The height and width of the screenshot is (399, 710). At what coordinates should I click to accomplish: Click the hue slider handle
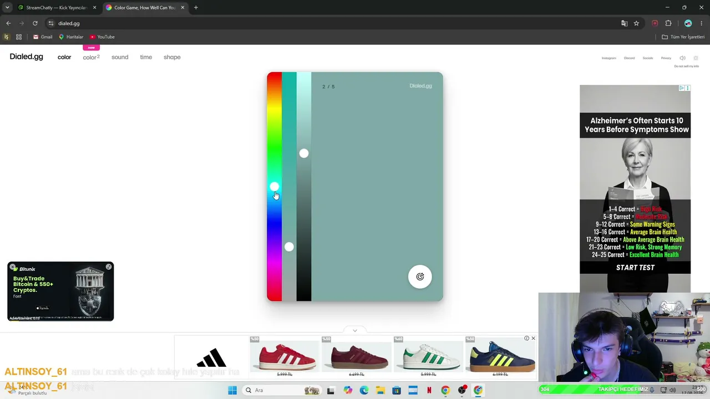tap(275, 187)
